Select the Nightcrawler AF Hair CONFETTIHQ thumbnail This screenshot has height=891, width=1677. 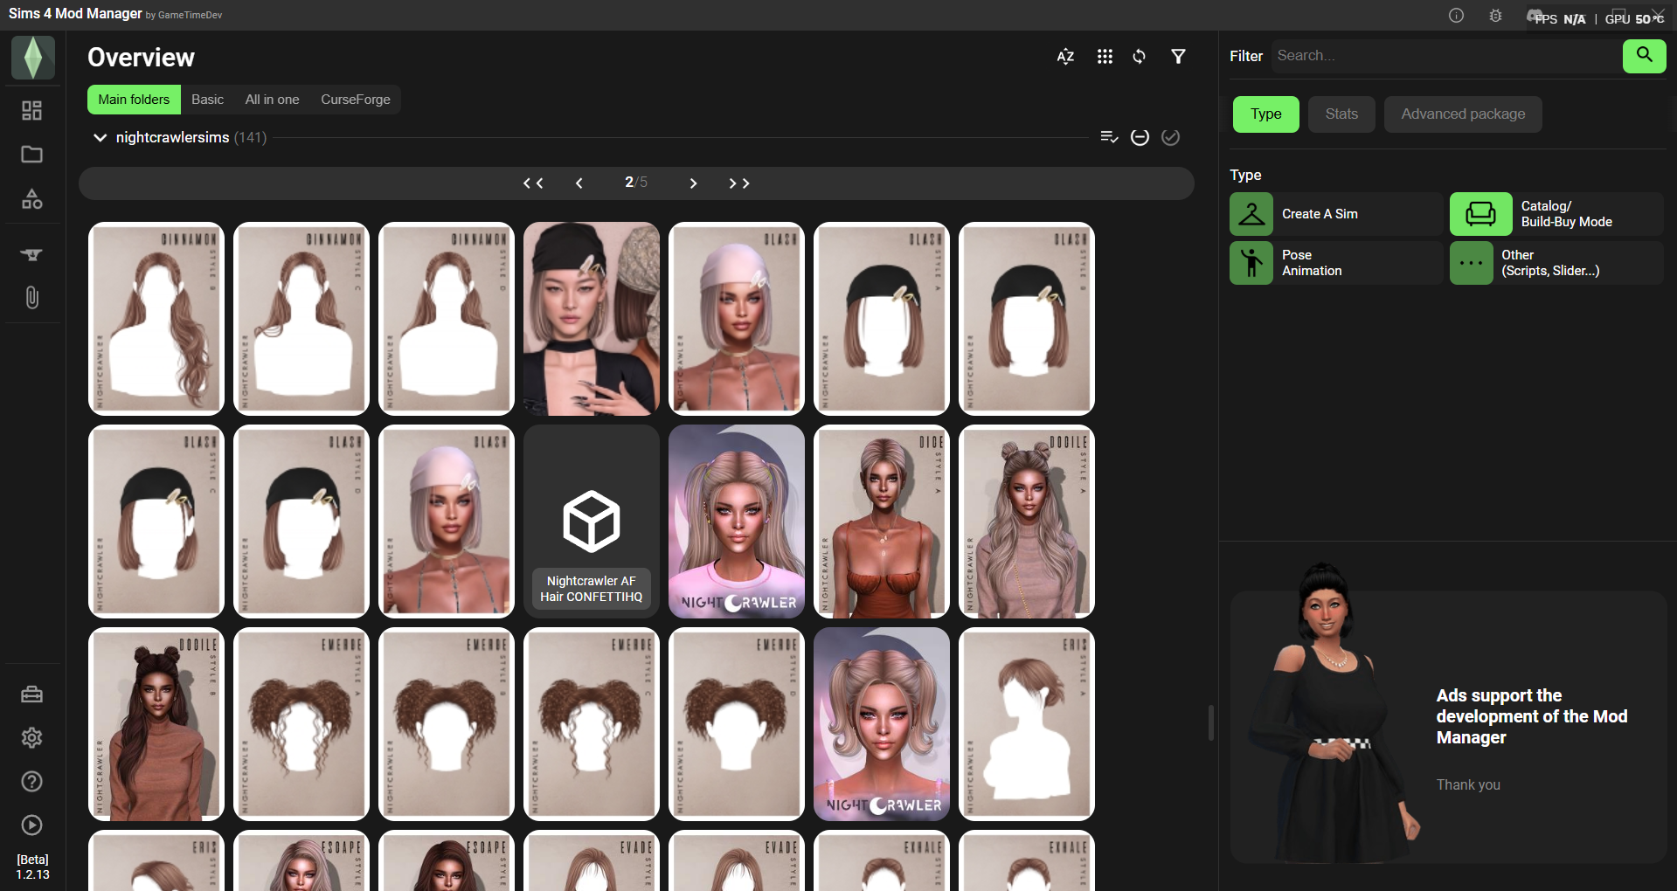(x=592, y=521)
